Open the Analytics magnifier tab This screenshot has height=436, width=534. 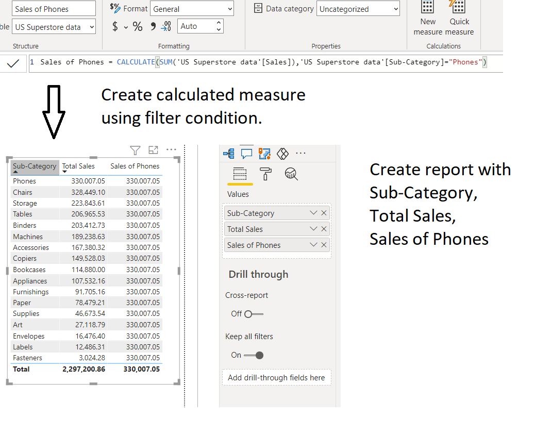tap(291, 174)
